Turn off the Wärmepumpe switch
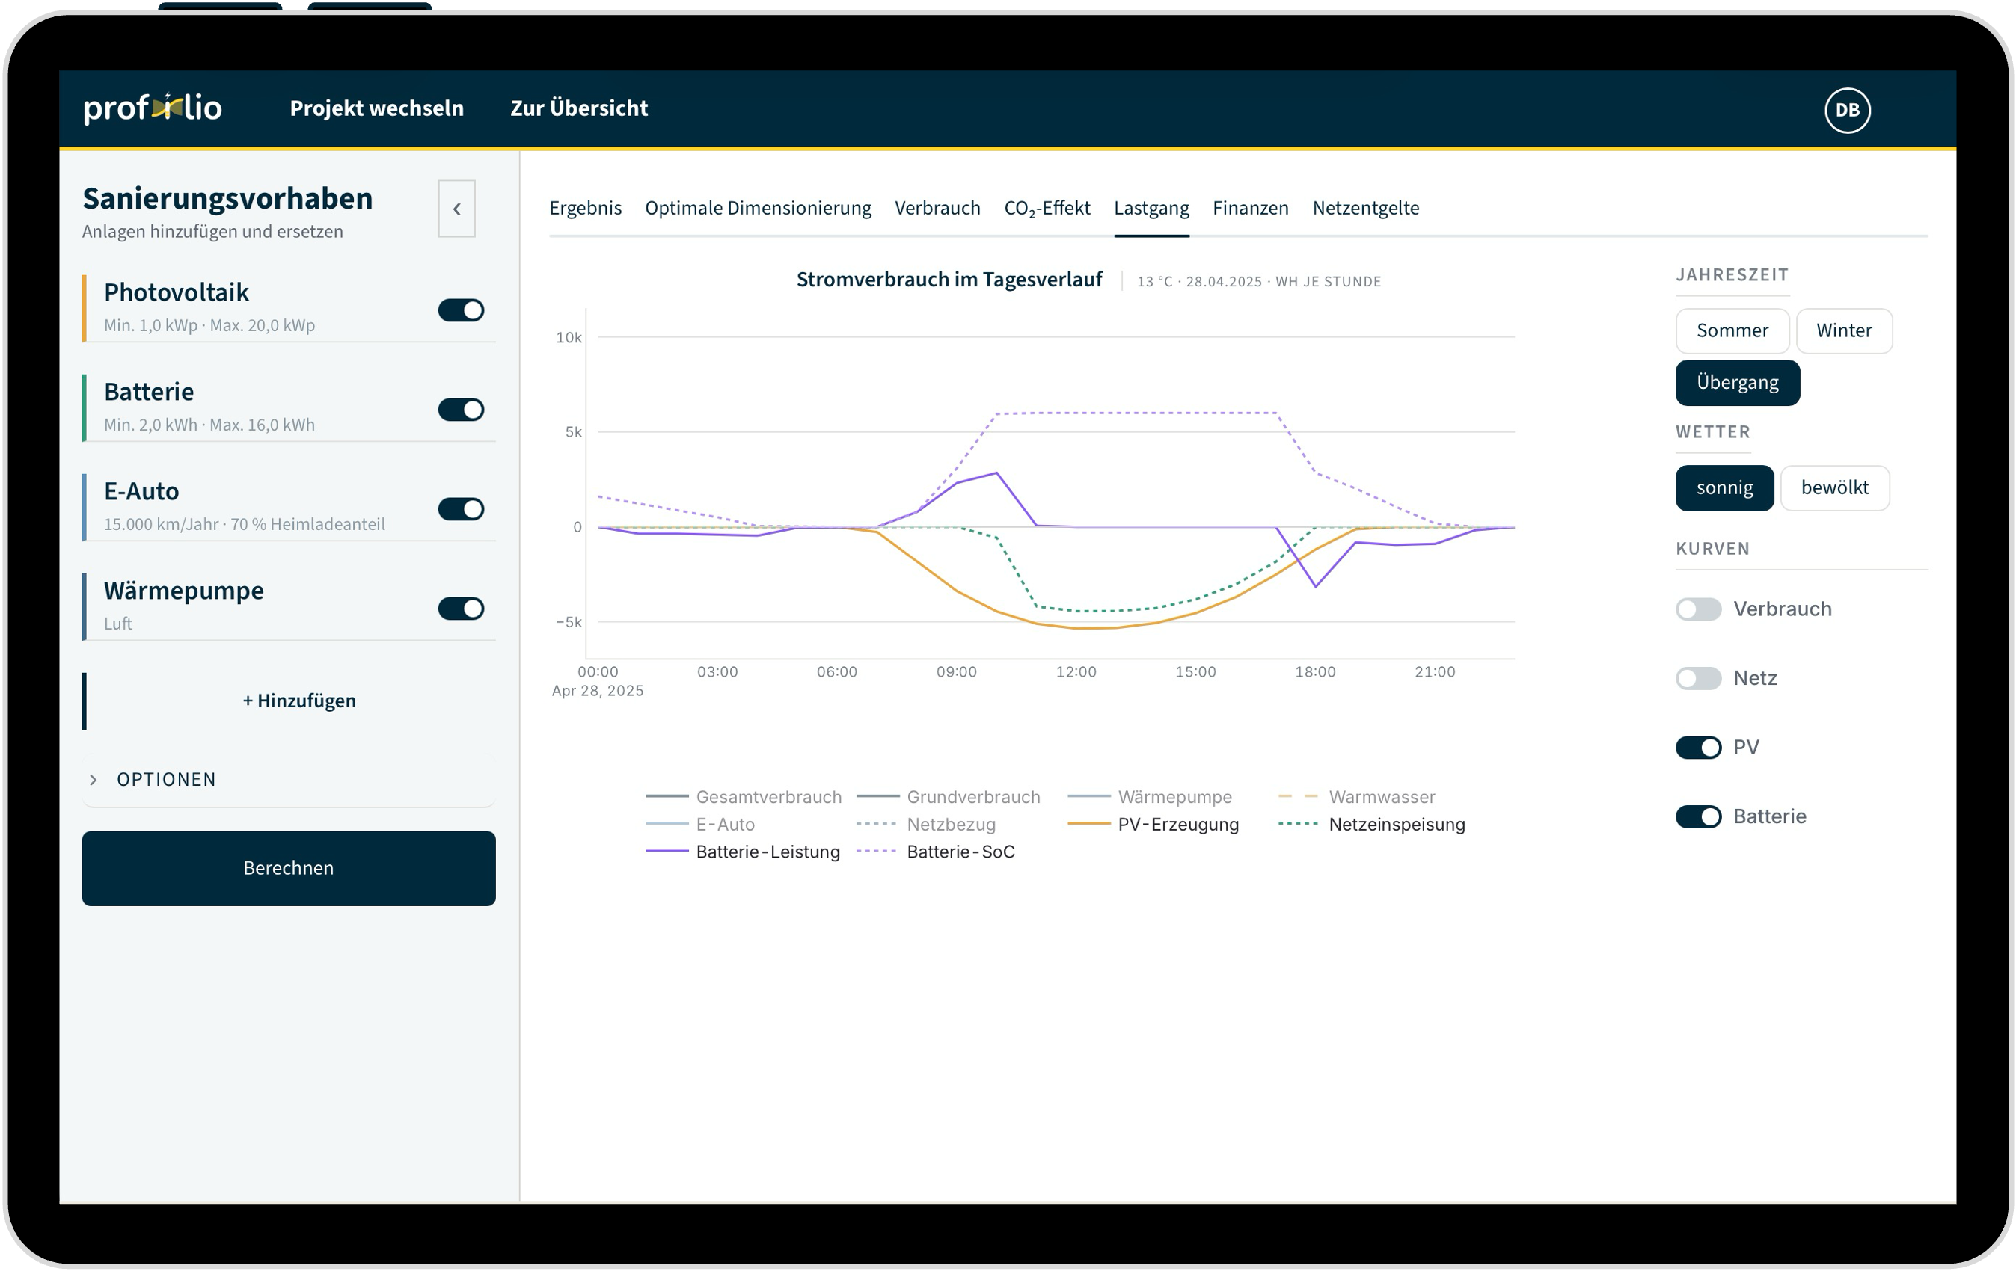 coord(461,609)
